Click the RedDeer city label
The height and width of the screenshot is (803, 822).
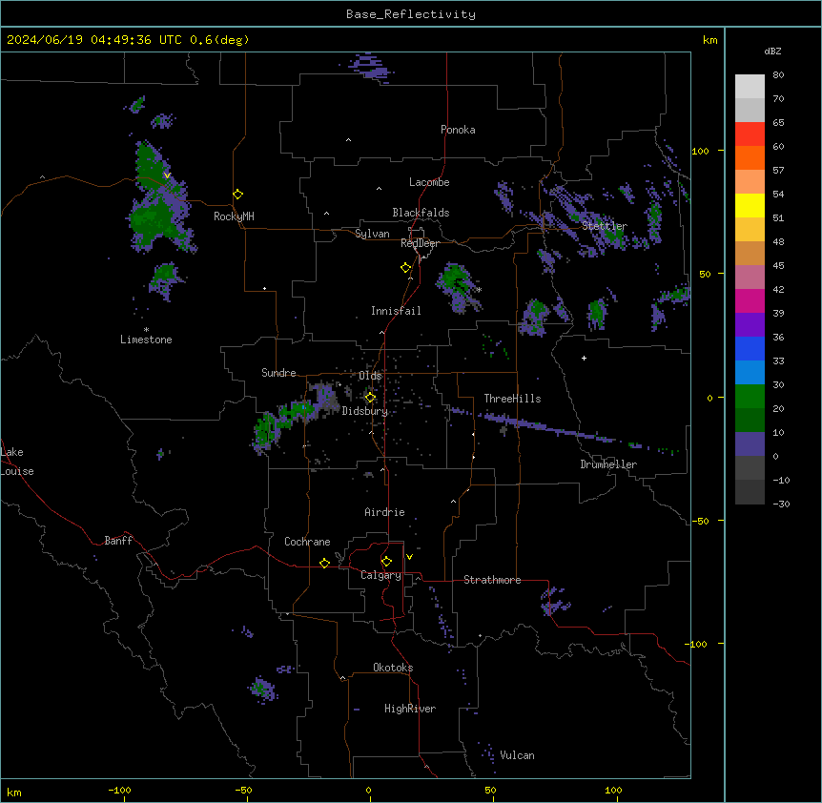tap(420, 243)
